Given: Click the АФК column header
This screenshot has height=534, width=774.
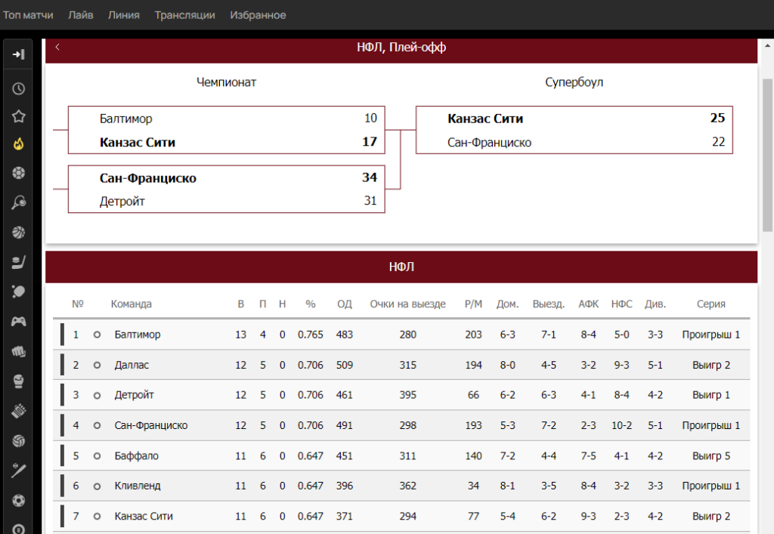Looking at the screenshot, I should point(588,304).
